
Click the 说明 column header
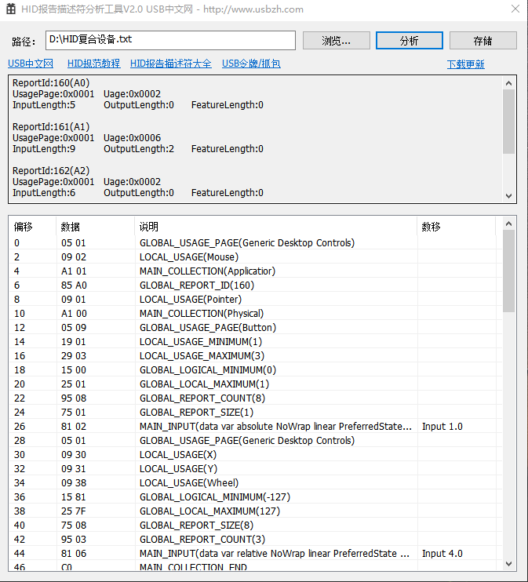pyautogui.click(x=275, y=227)
